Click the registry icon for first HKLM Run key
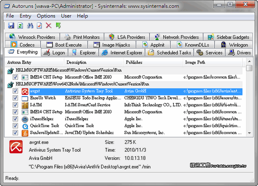This screenshot has height=186, width=258. coord(10,70)
